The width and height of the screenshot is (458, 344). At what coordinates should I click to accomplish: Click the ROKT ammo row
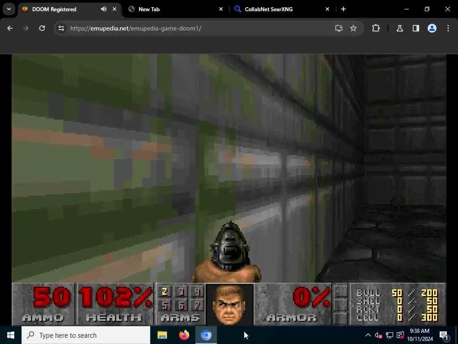click(x=397, y=309)
